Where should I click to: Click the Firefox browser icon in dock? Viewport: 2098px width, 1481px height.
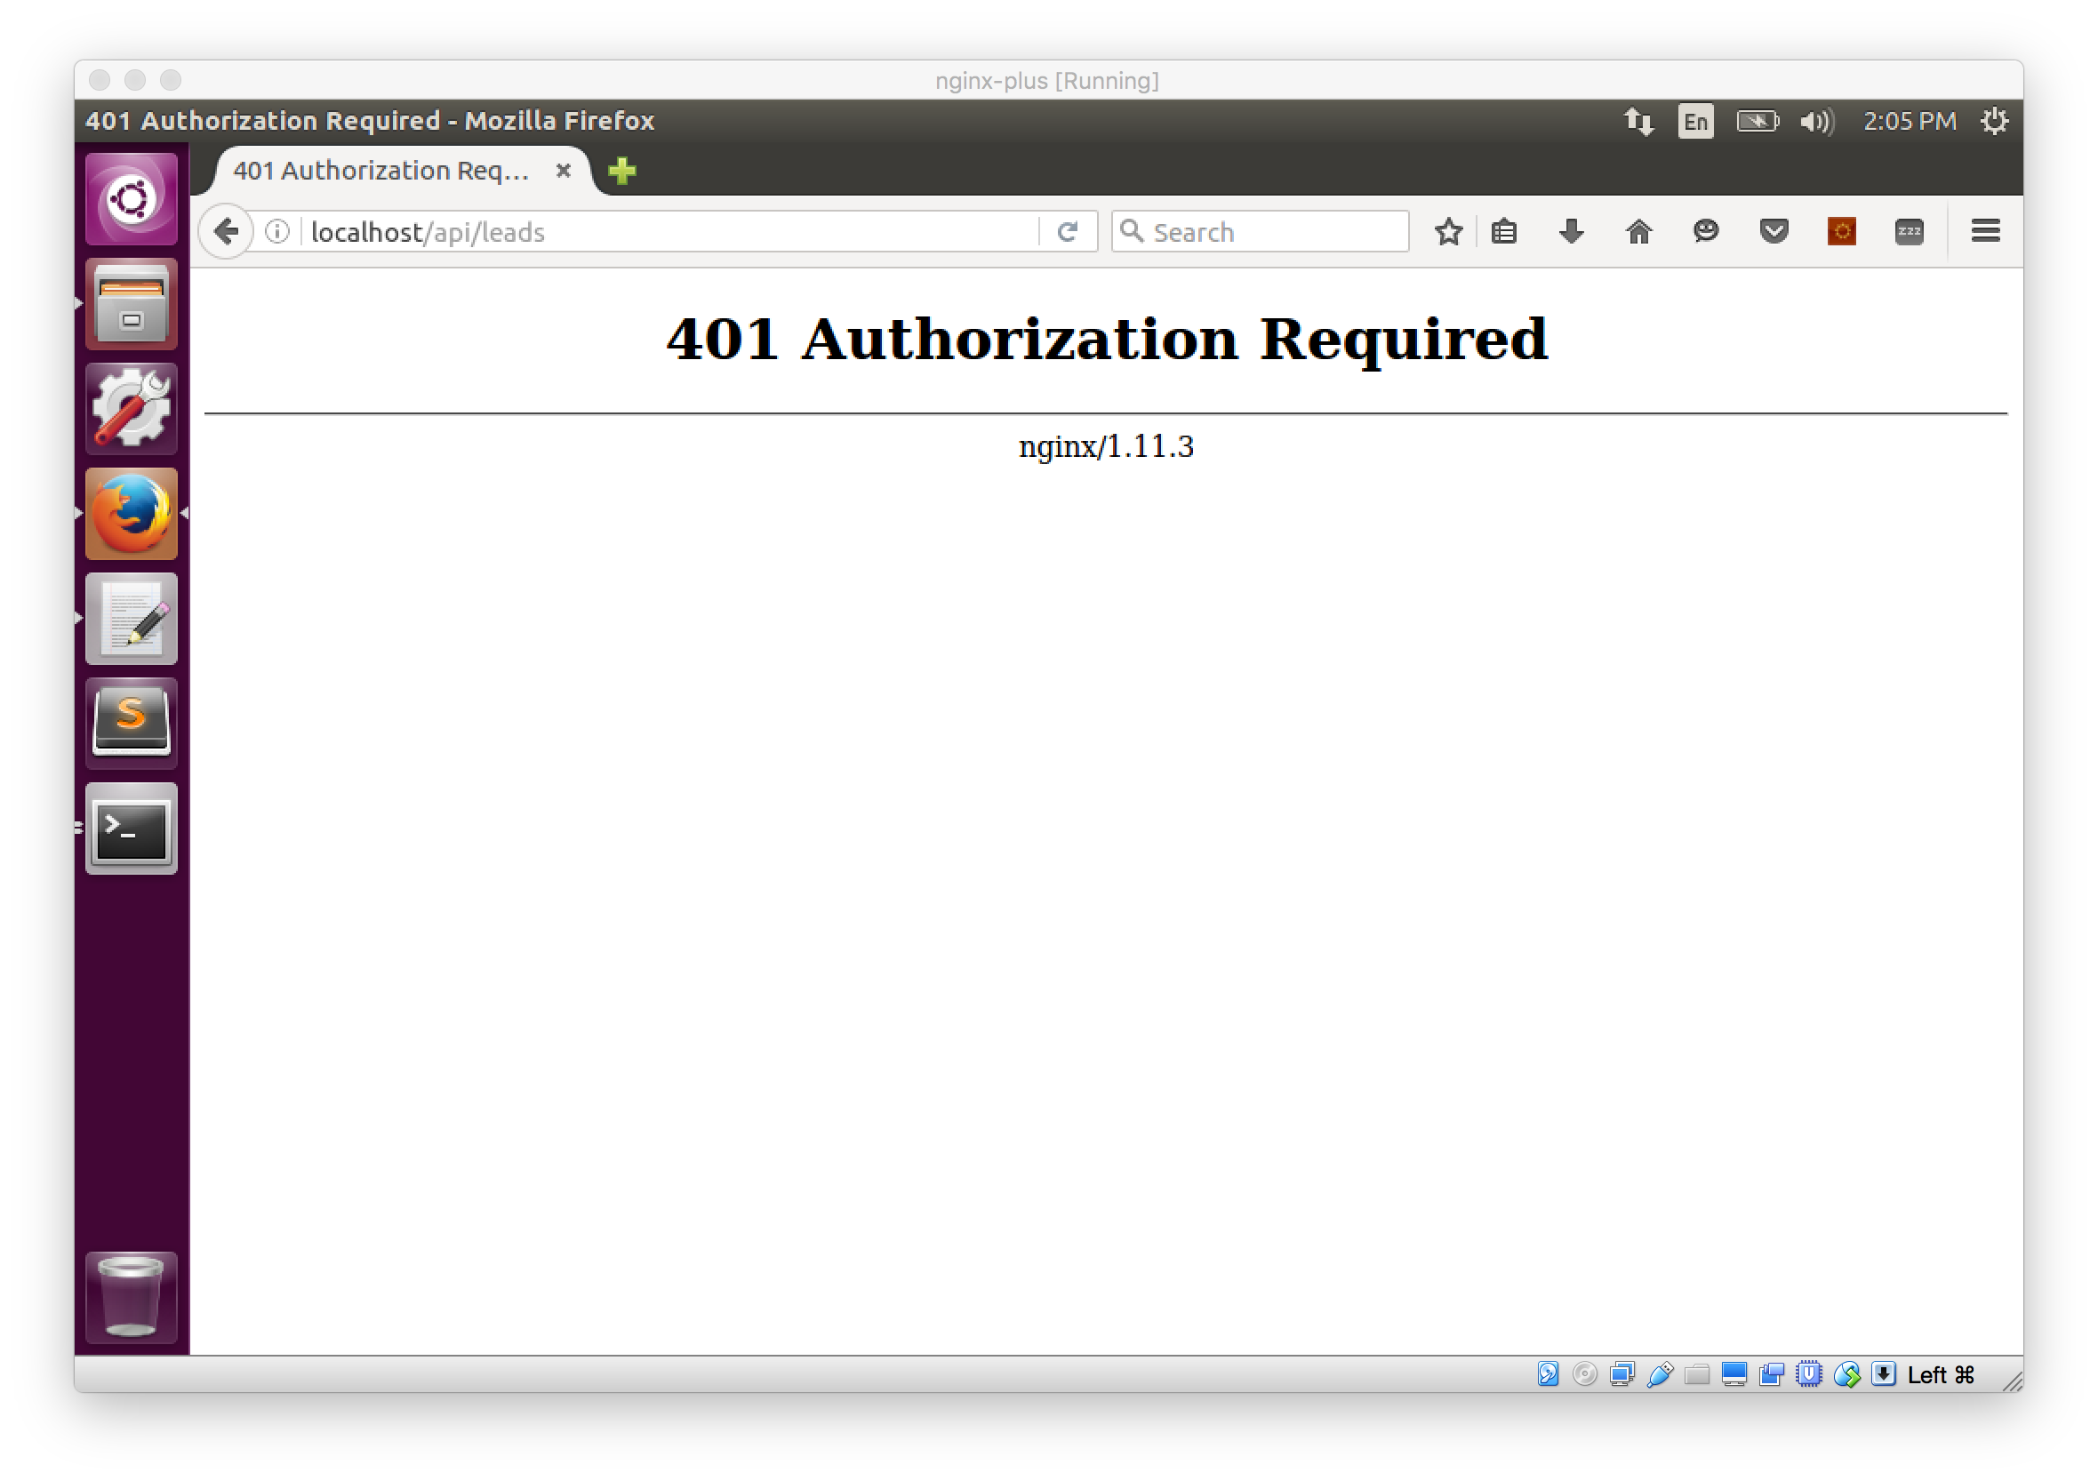[x=133, y=515]
